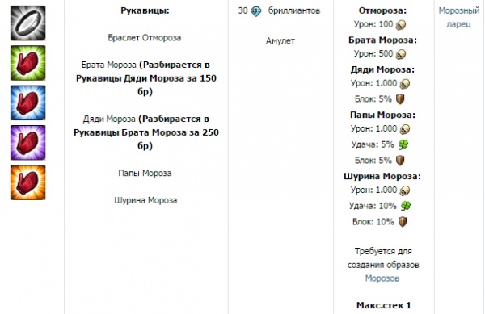Screen dimensions: 485x314
Task: Click the diamond icon beside 30
Action: 255,11
